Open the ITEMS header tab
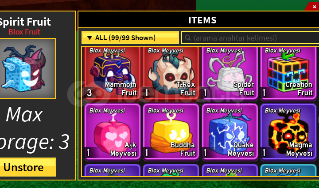319x188 pixels. click(x=202, y=20)
